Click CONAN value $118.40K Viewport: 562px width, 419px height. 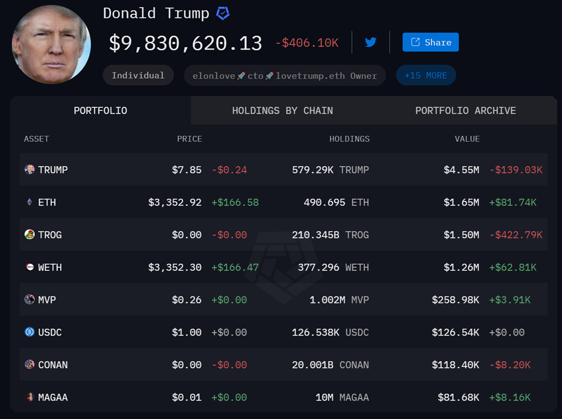456,365
